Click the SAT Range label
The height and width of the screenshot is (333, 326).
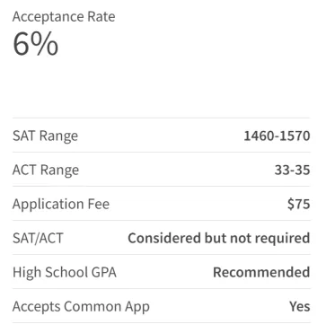45,136
